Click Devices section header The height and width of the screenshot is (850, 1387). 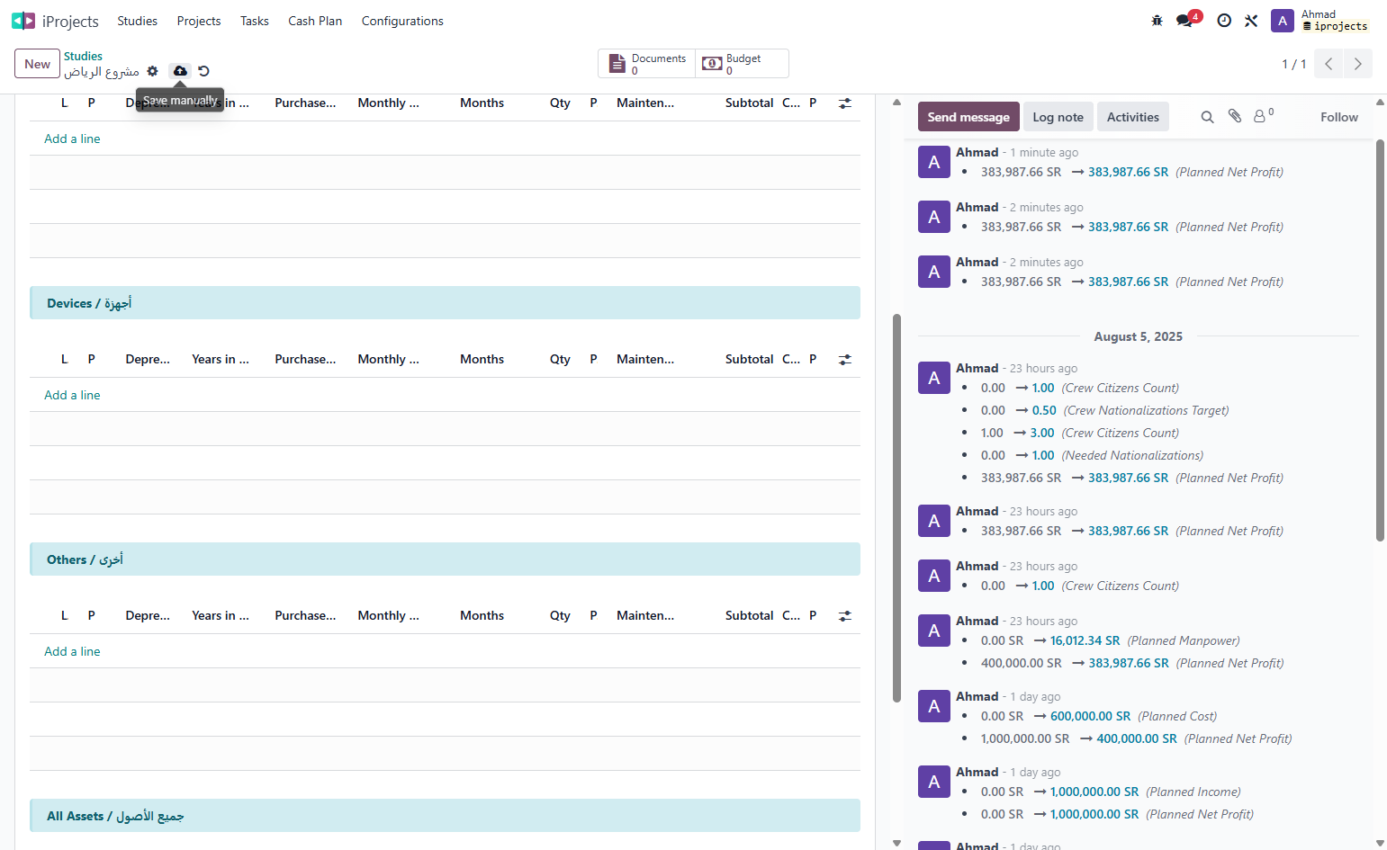(x=445, y=303)
